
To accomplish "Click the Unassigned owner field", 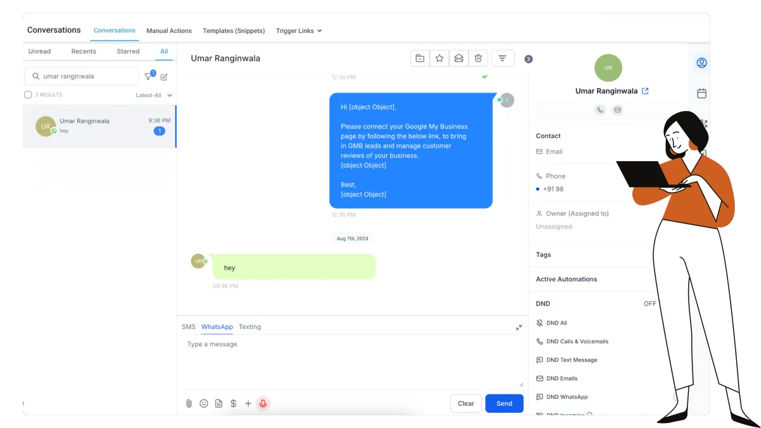I will [x=554, y=226].
